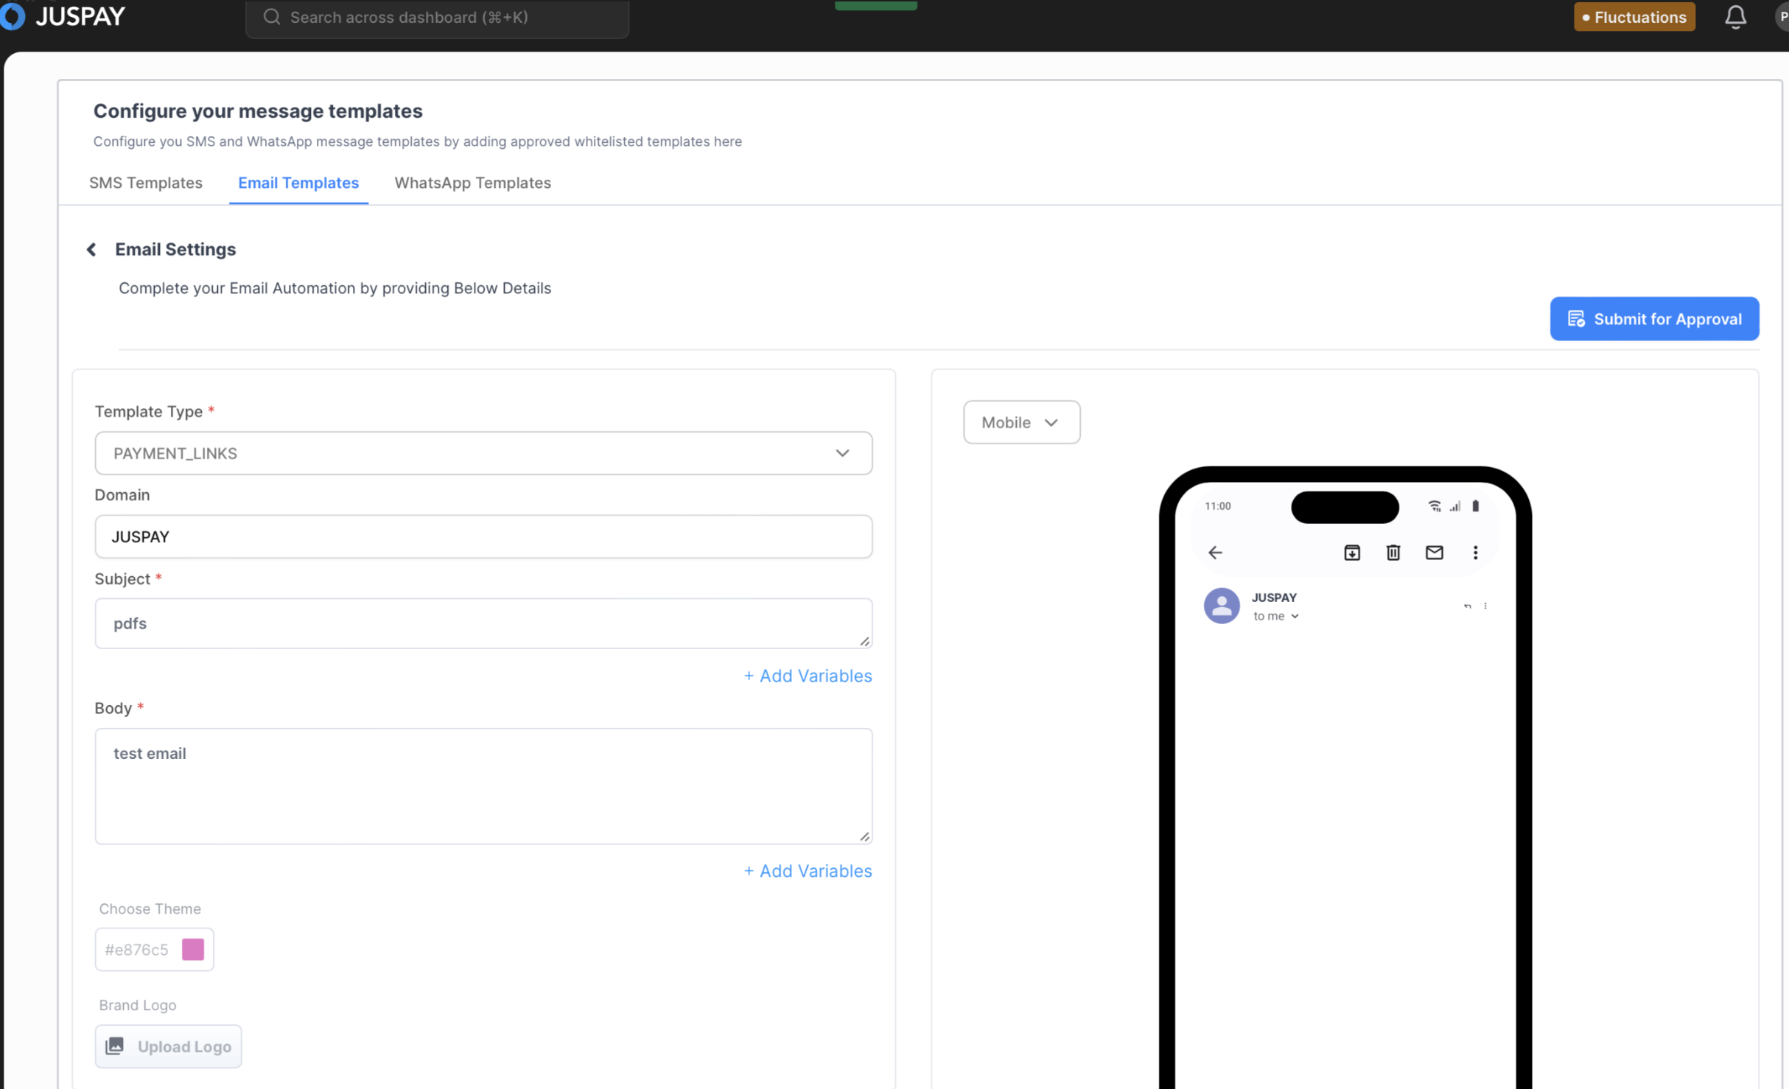Switch to the SMS Templates tab
The image size is (1789, 1089).
145,183
